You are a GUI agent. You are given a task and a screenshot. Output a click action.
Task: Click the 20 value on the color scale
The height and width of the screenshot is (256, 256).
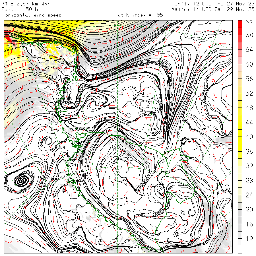(x=249, y=210)
